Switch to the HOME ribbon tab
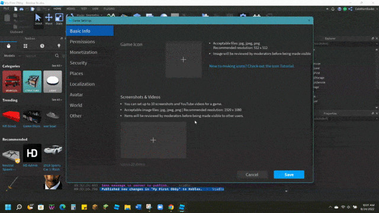 coord(57,9)
